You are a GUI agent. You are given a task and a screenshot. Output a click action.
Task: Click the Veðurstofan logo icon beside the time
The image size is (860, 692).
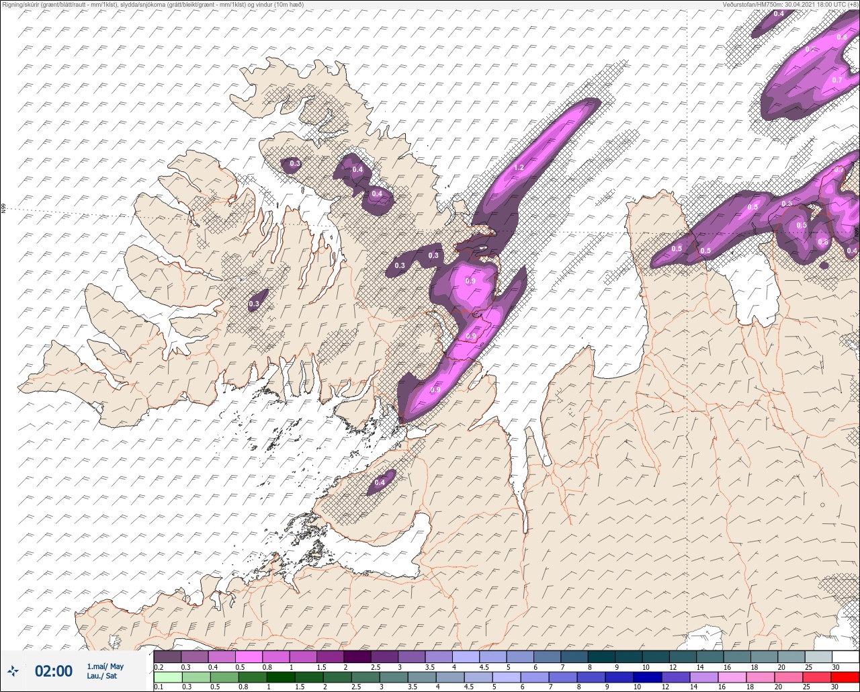[13, 671]
